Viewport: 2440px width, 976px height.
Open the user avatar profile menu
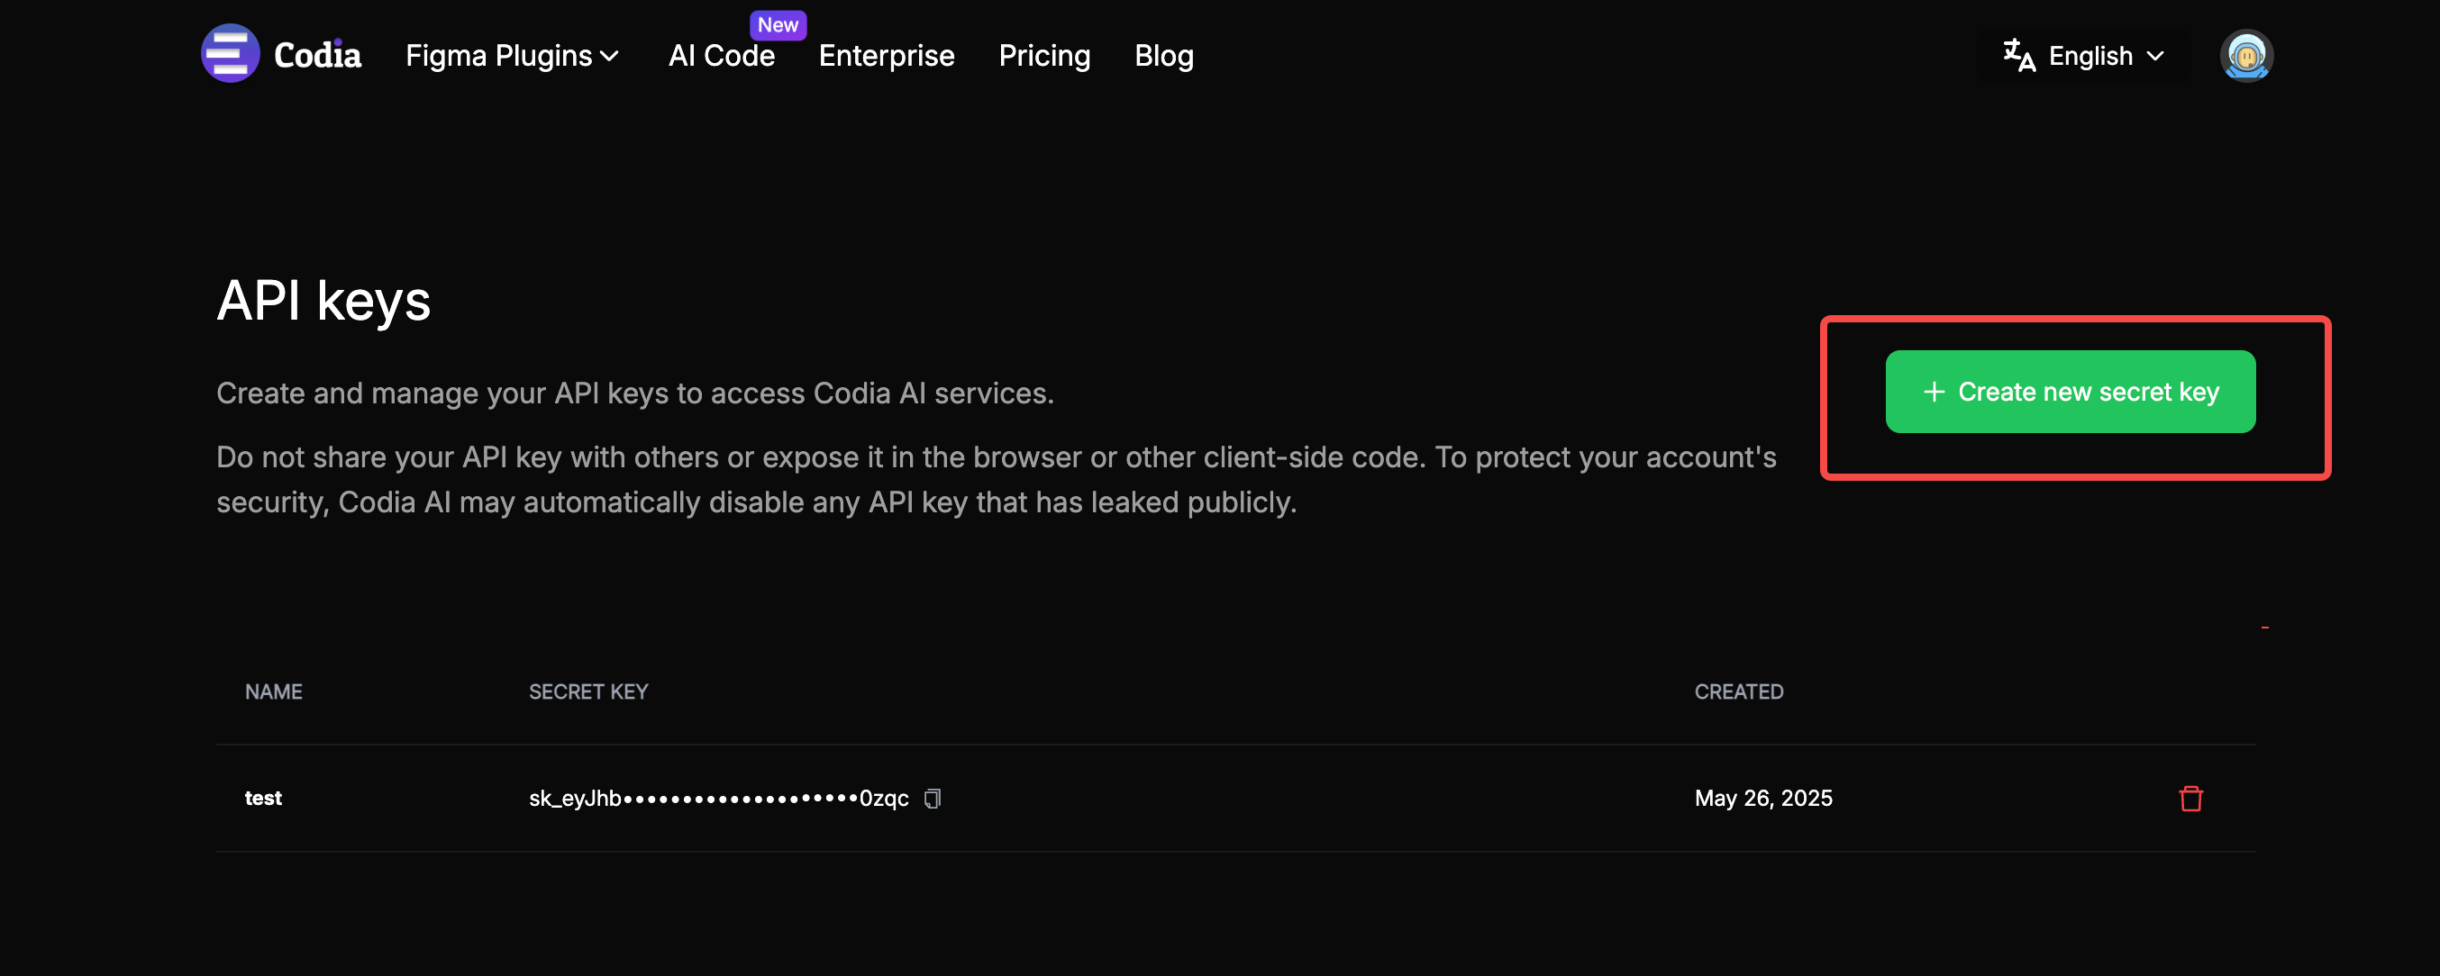(2245, 56)
